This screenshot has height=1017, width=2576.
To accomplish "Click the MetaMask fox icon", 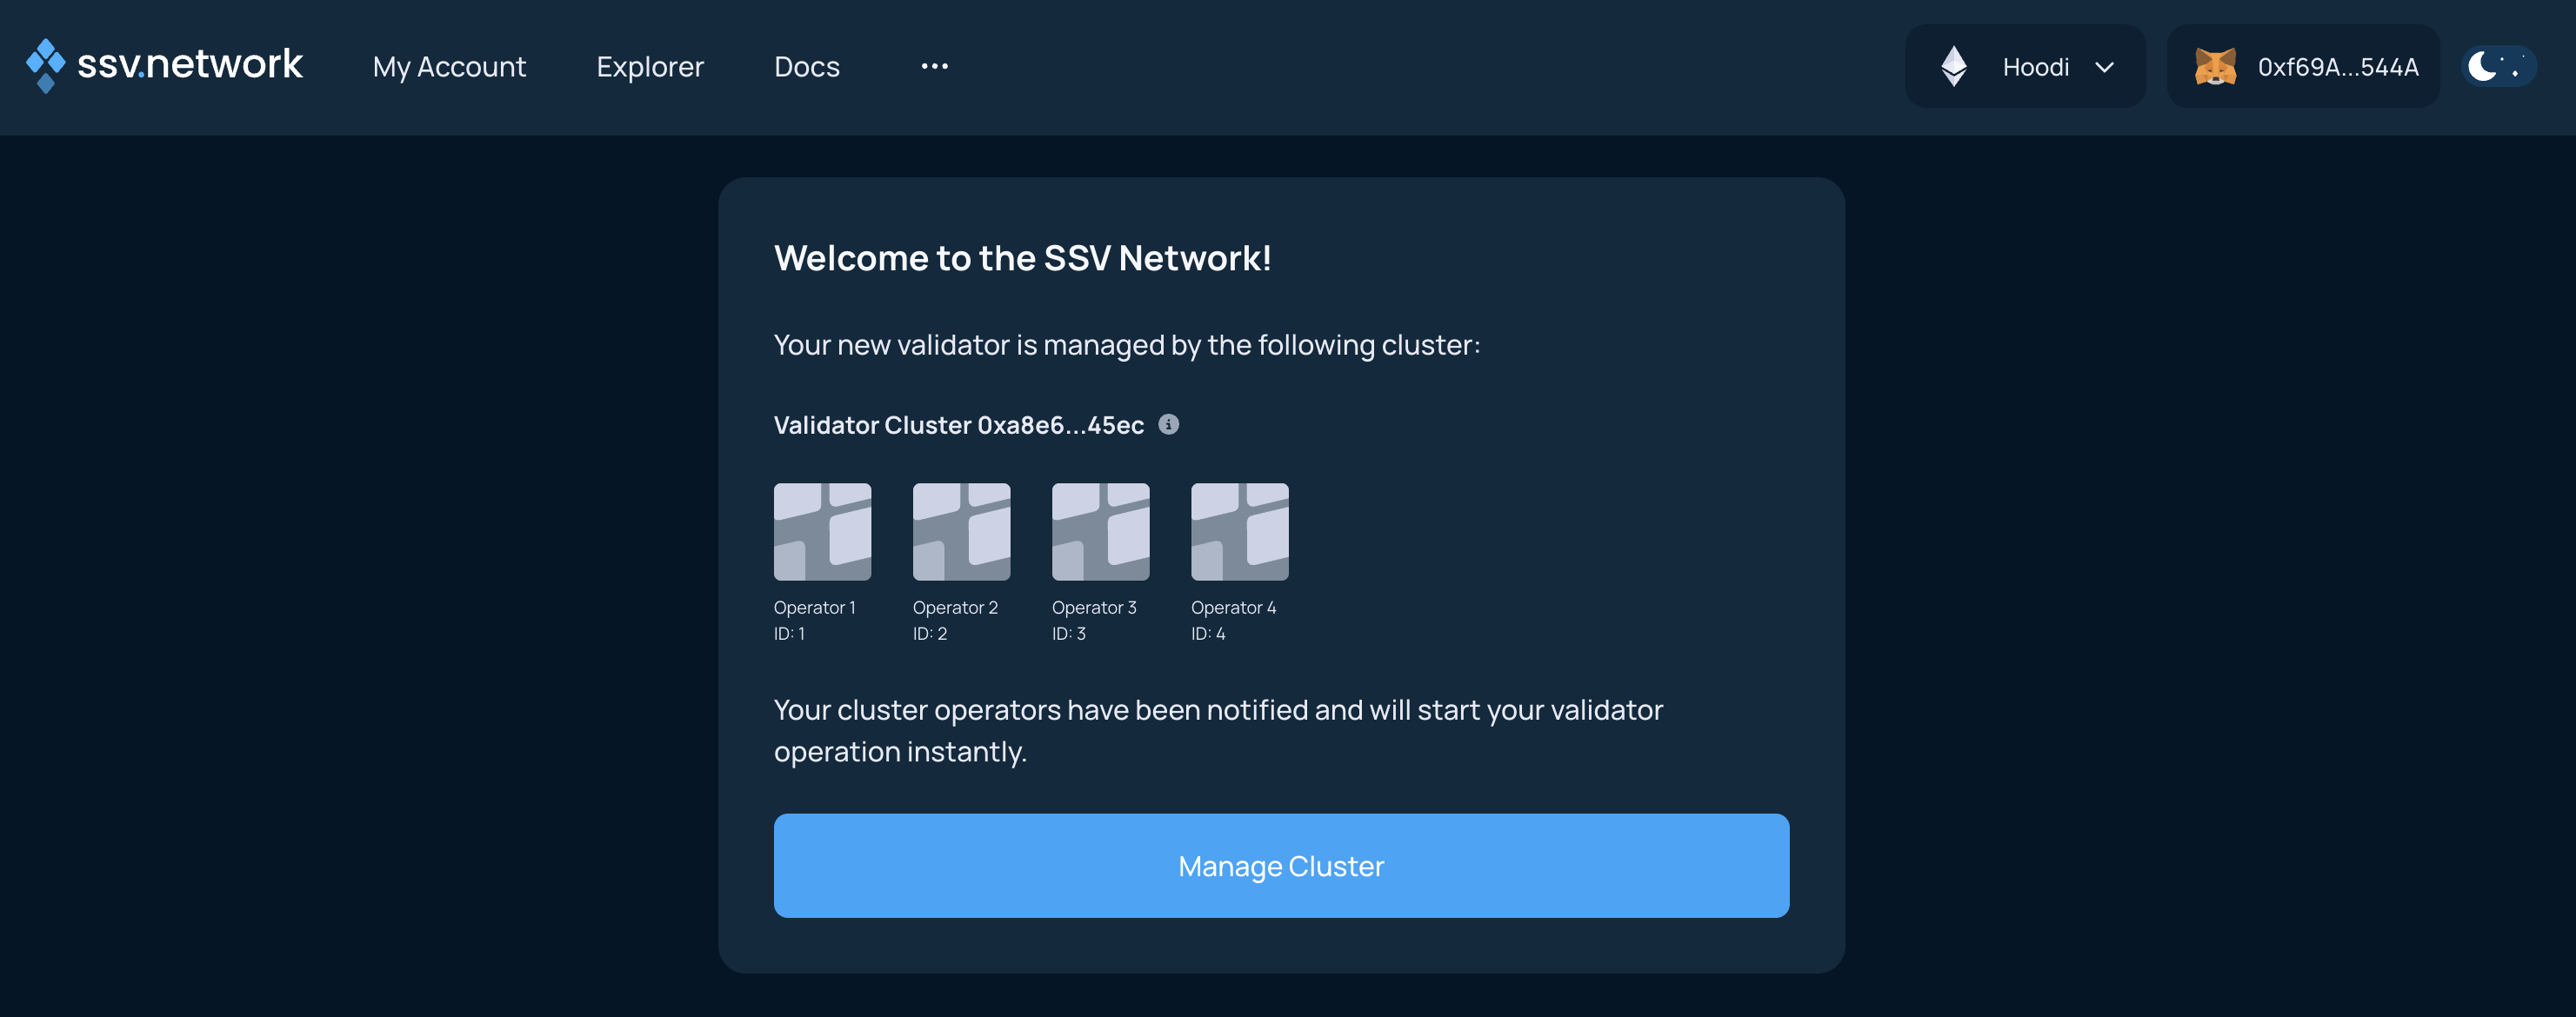I will pos(2218,66).
